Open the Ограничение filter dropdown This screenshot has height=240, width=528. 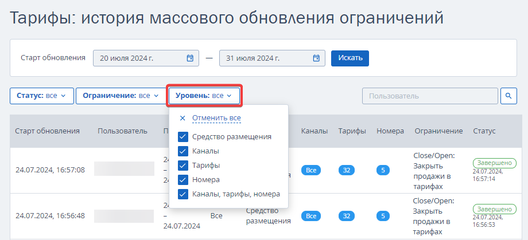click(121, 96)
